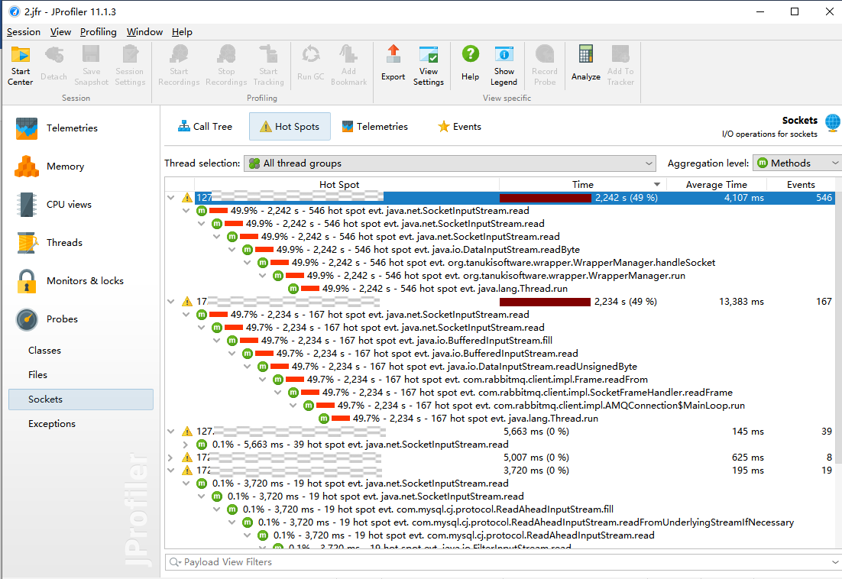Click the Export toolbar icon

tap(393, 63)
